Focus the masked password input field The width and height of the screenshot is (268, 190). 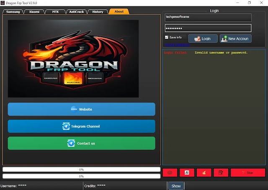tap(208, 28)
